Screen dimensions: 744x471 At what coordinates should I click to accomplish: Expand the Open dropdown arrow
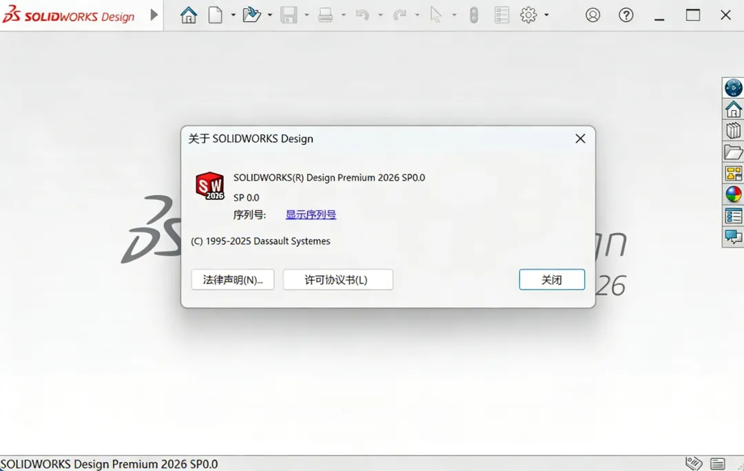point(269,15)
